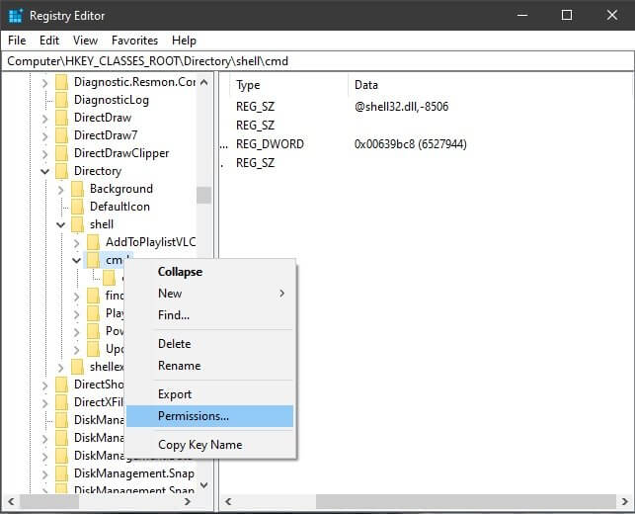This screenshot has height=514, width=635.
Task: Expand the Diagnostic.Resmon key
Action: [45, 83]
